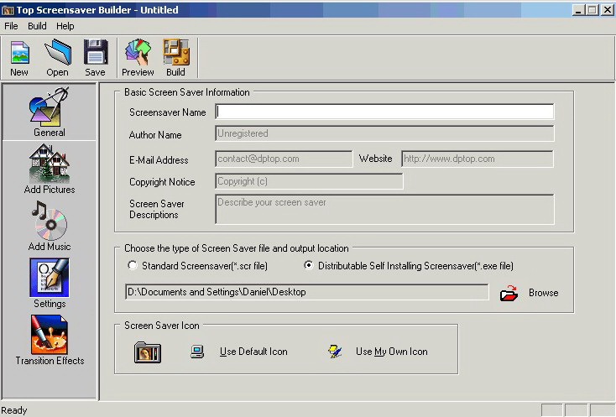Viewport: 616px width, 417px height.
Task: Click the app icon in the title bar
Action: click(x=8, y=10)
